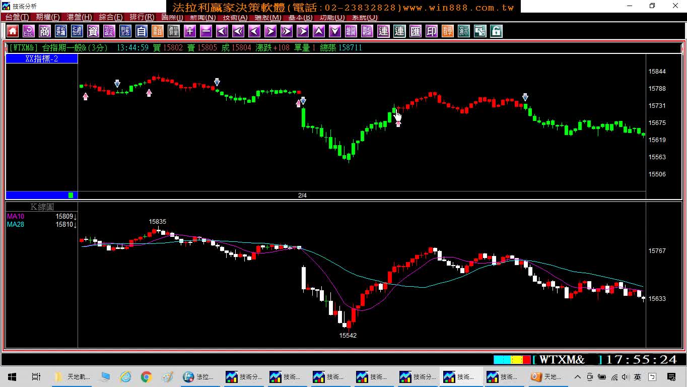Open the 系統(O) menu
Image resolution: width=687 pixels, height=387 pixels.
pyautogui.click(x=364, y=17)
